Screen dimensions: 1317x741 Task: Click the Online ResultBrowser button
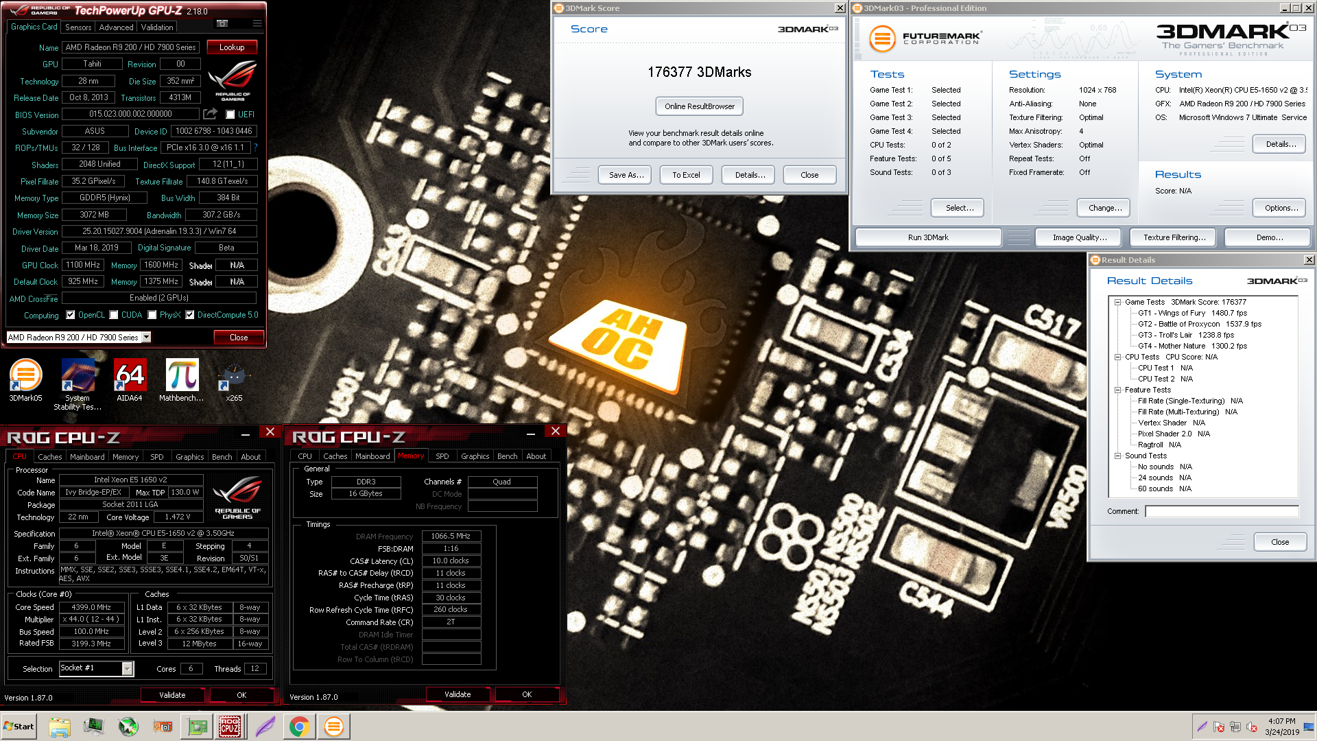[x=699, y=106]
